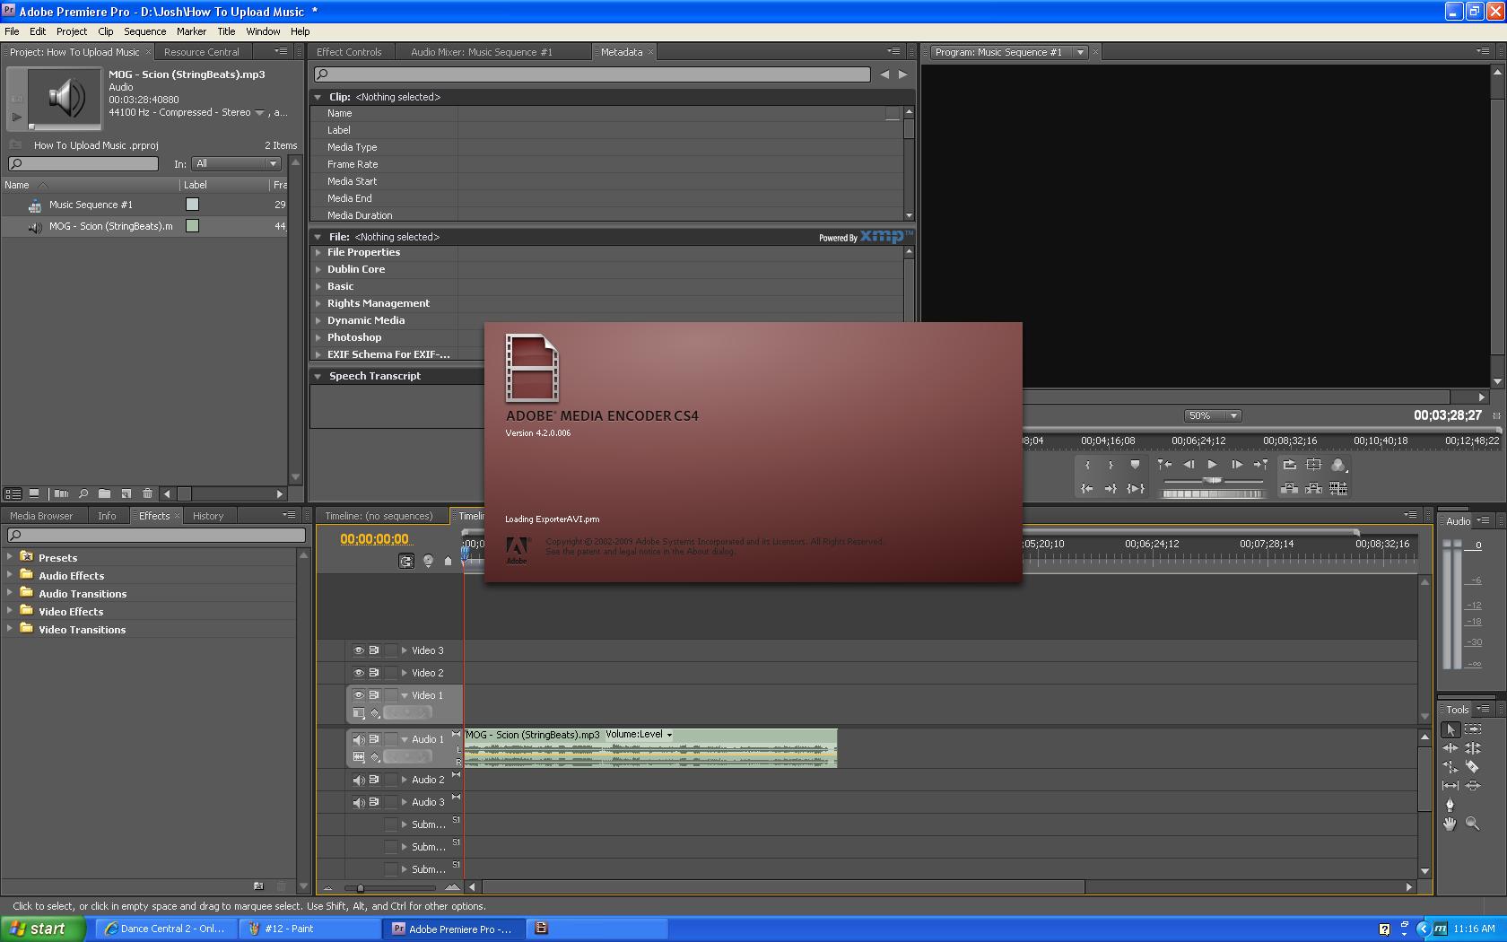
Task: Adjust the timeline zoom slider
Action: pyautogui.click(x=361, y=887)
